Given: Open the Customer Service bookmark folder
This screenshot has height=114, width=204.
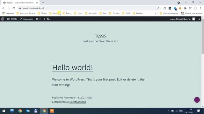Looking at the screenshot, I should point(26,13).
